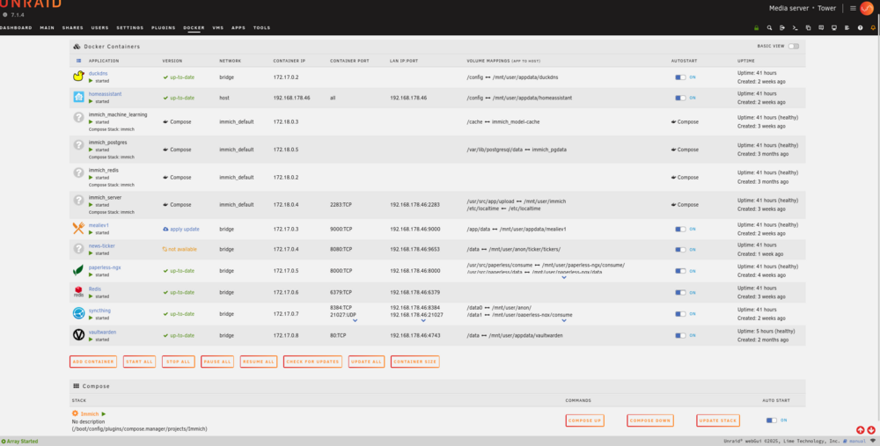Disable autostart for vaultwarden

coord(681,335)
